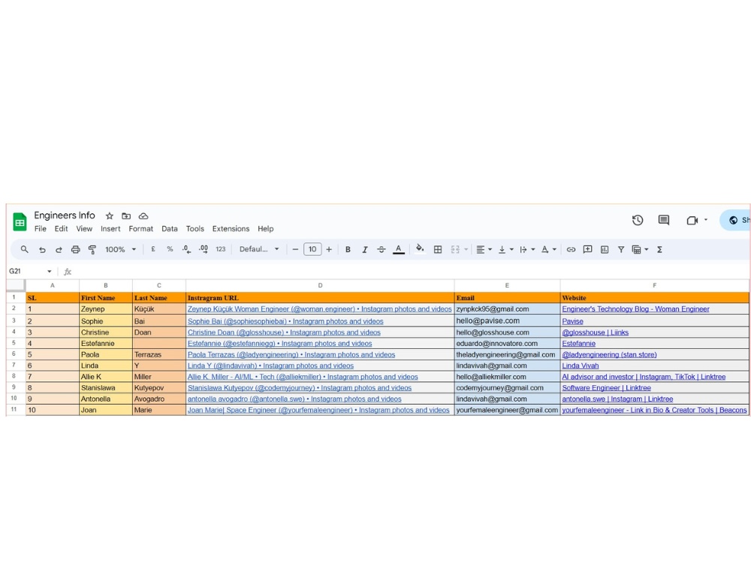Open text wrapping dropdown
The width and height of the screenshot is (751, 563).
(527, 249)
